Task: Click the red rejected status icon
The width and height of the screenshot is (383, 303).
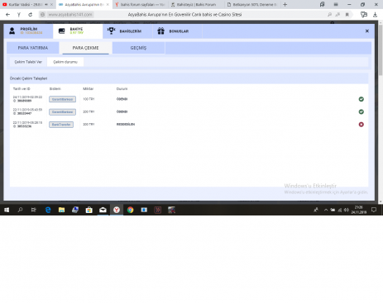Action: coord(361,125)
